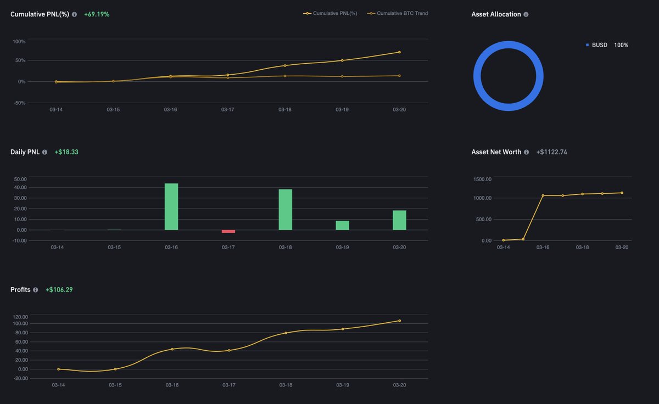Viewport: 659px width, 404px height.
Task: Click the Asset Net Worth section title
Action: point(496,152)
